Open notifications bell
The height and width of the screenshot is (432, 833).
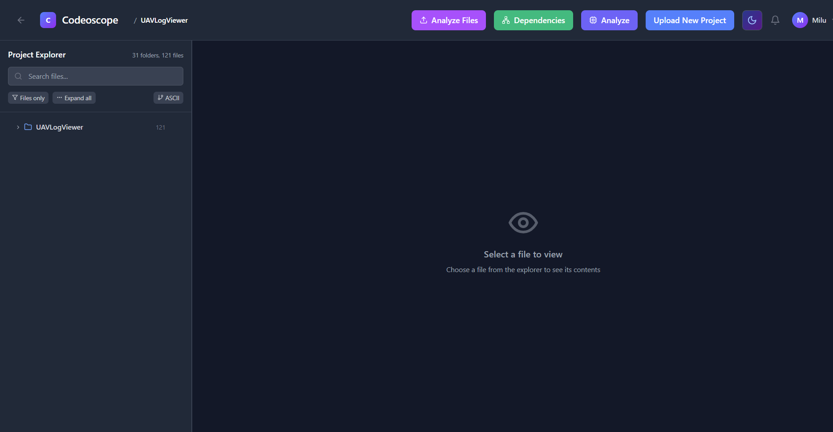click(x=775, y=20)
